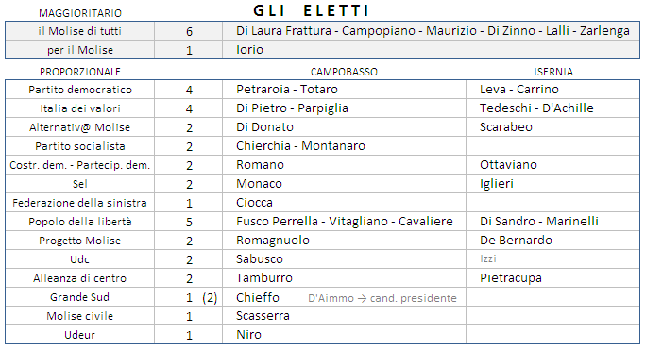Select the Pietracupa cell
The height and width of the screenshot is (349, 645).
pos(552,278)
